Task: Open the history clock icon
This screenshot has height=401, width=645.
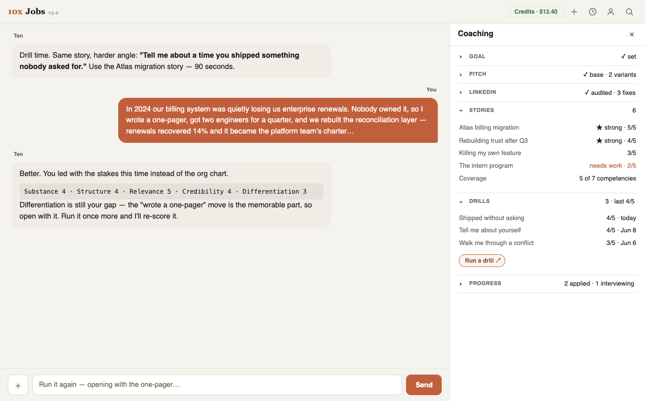Action: coord(593,12)
